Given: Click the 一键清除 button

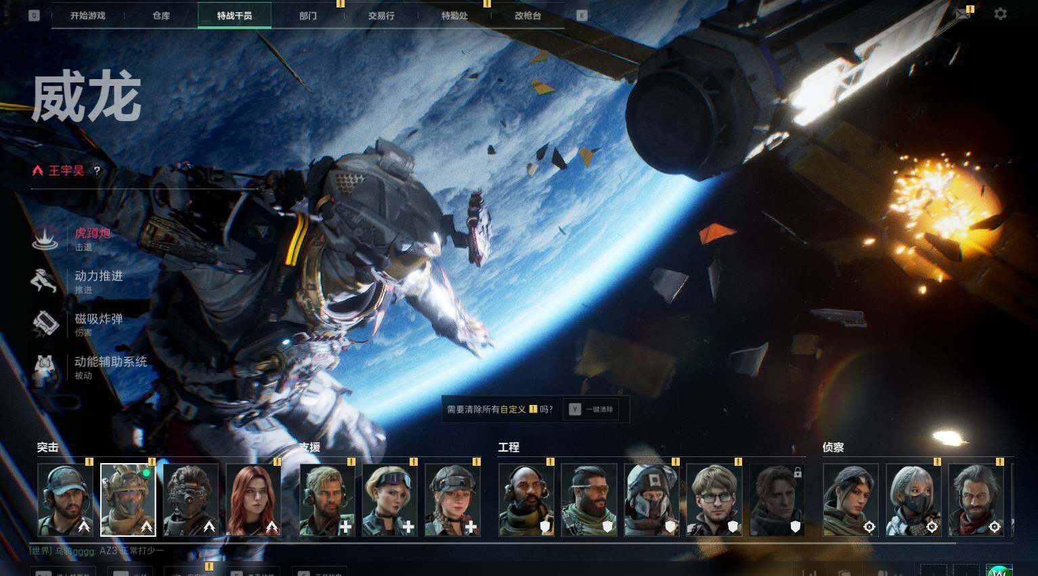Looking at the screenshot, I should [590, 410].
